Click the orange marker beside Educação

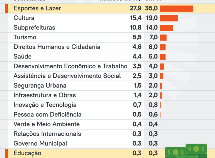pos(6,153)
